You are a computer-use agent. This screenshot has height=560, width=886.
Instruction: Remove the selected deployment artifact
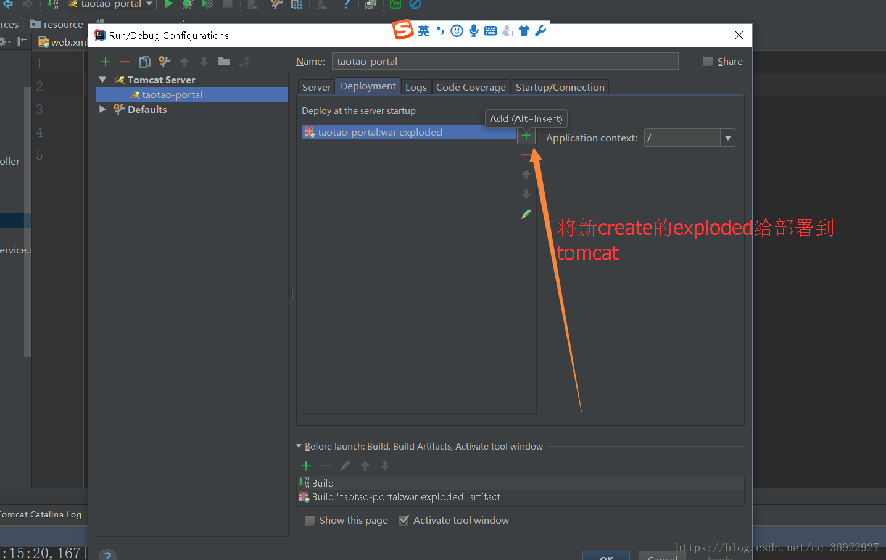[526, 155]
